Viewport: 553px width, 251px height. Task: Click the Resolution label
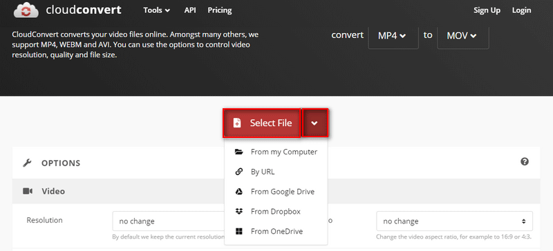pyautogui.click(x=44, y=221)
